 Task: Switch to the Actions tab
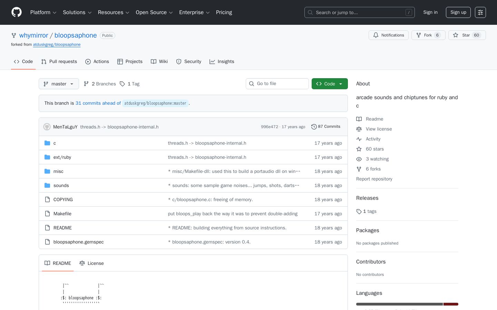pos(97,62)
